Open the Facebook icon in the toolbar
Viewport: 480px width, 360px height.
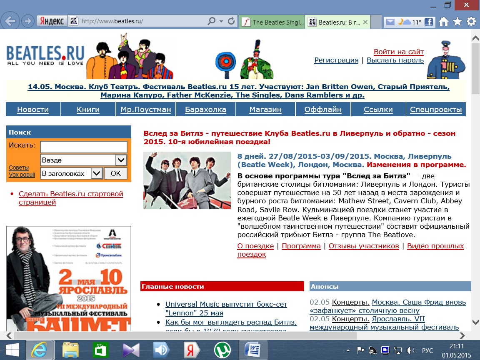[429, 22]
